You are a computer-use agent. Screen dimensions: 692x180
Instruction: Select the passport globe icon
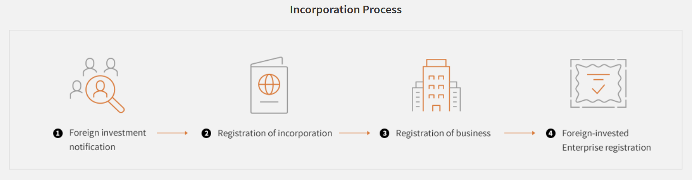pos(269,85)
